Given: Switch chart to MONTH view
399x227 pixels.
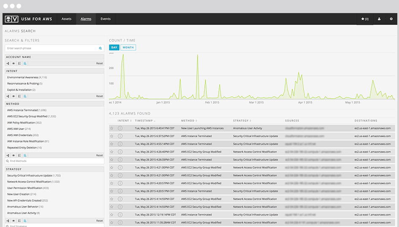Looking at the screenshot, I should [x=128, y=48].
